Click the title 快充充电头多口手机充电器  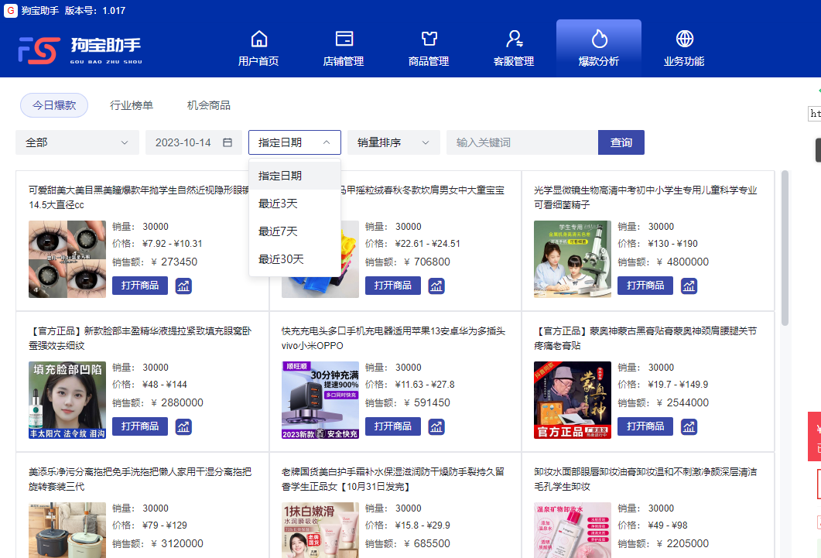click(x=393, y=338)
